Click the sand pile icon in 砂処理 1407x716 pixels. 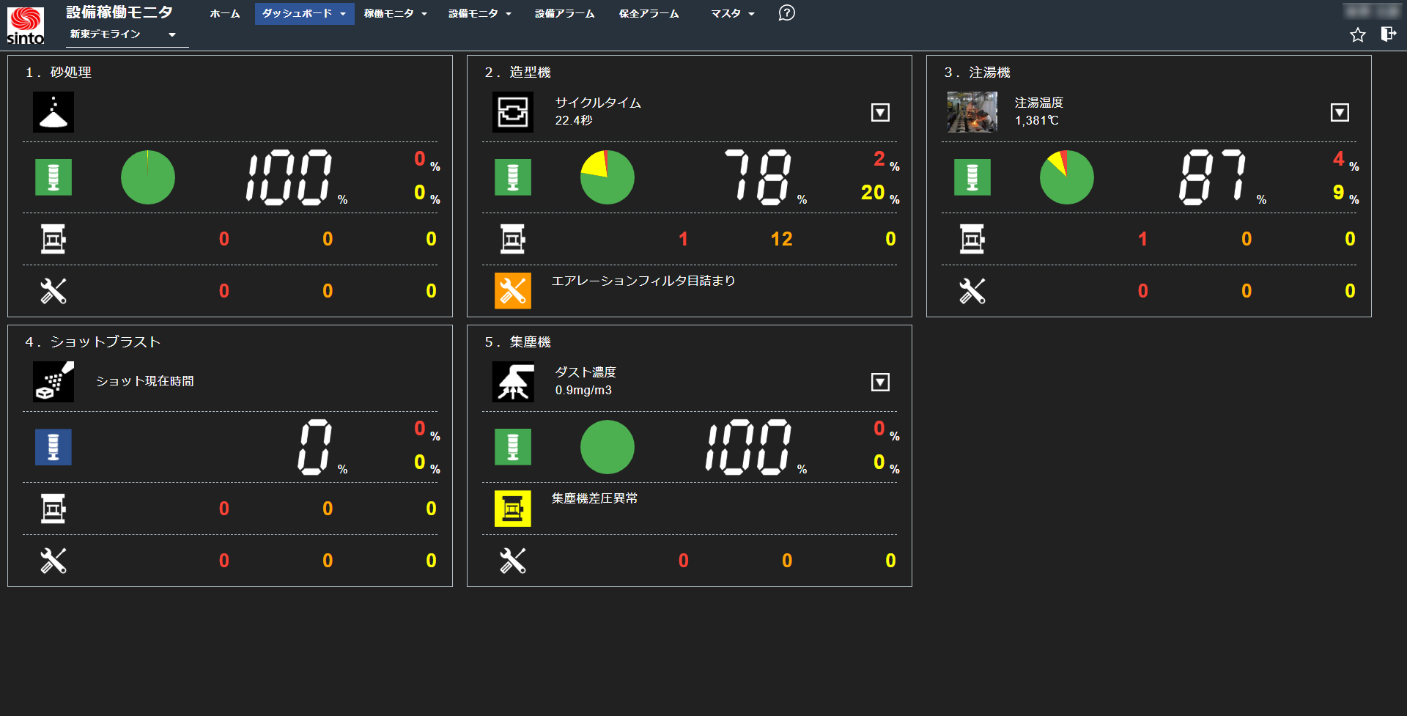point(53,112)
